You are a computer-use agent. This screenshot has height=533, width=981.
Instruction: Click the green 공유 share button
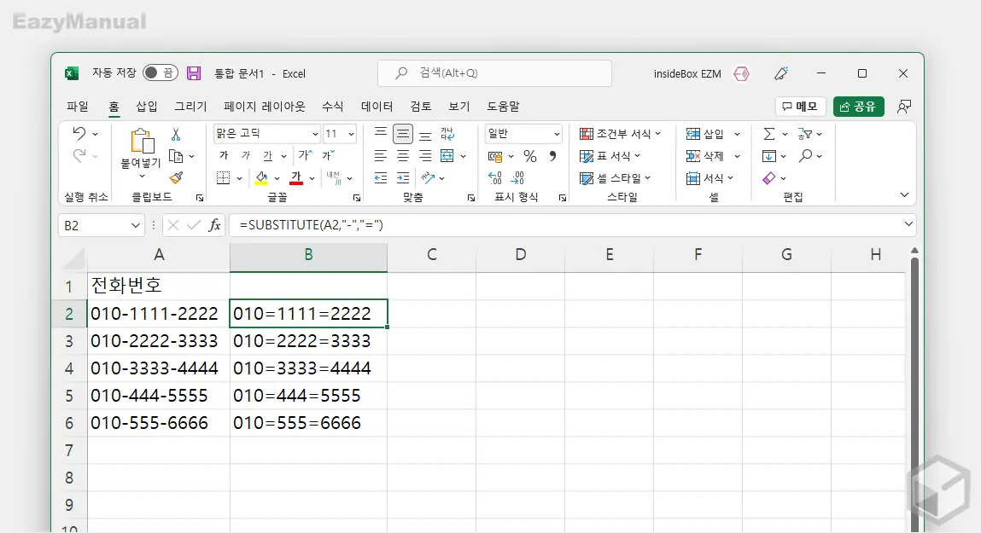tap(859, 106)
